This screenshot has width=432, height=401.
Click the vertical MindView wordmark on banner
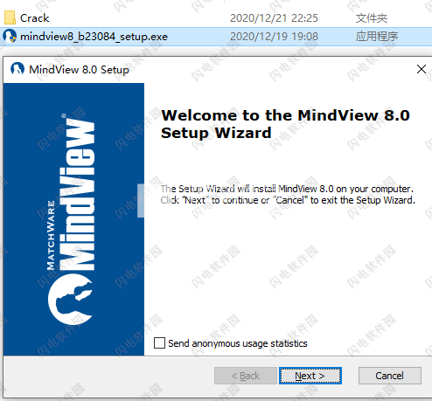pyautogui.click(x=77, y=195)
